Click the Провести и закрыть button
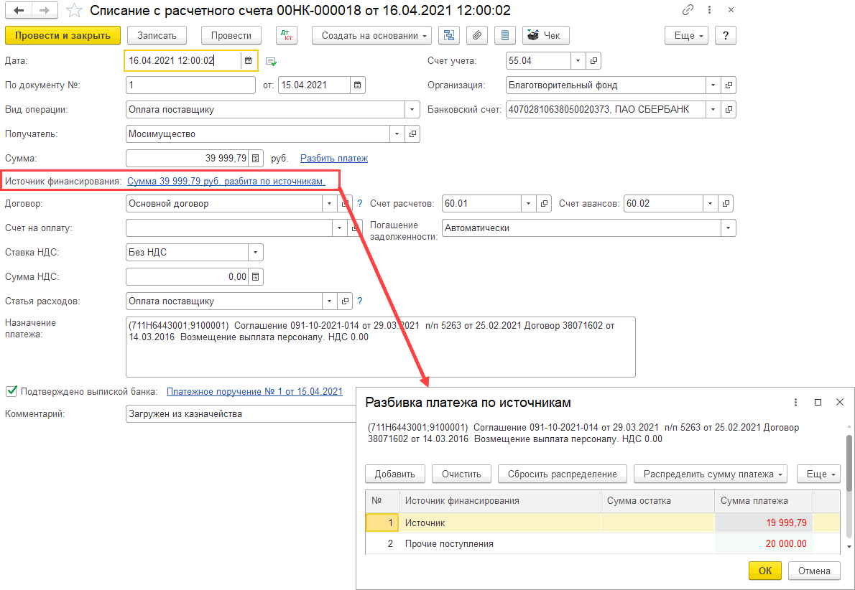 pos(63,35)
